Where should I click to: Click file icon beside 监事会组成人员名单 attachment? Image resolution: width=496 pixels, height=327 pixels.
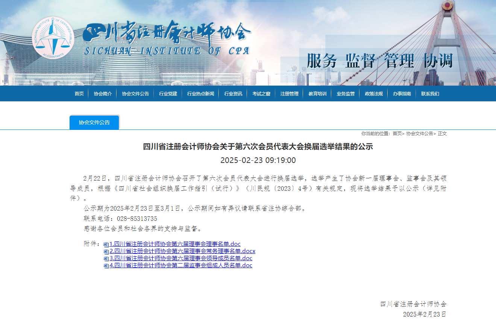pyautogui.click(x=106, y=266)
